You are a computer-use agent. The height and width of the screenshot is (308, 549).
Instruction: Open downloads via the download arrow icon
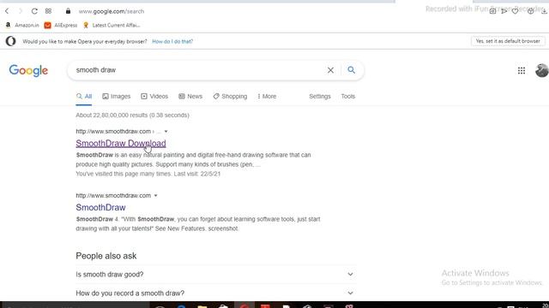pyautogui.click(x=544, y=11)
